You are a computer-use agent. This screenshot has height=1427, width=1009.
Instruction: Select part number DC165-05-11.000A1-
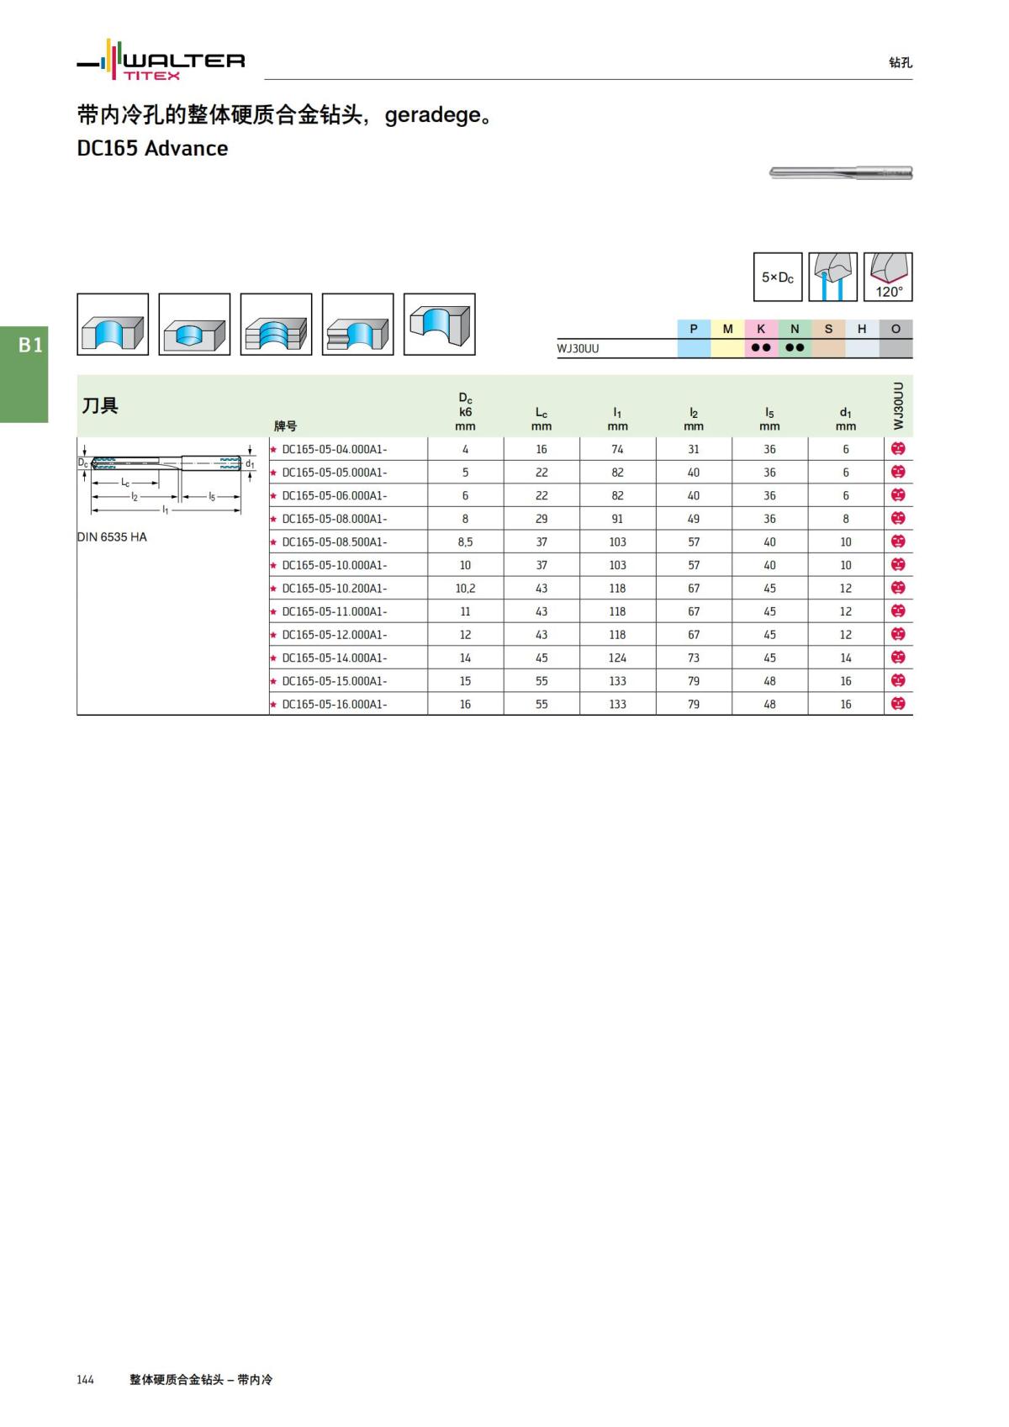point(335,611)
